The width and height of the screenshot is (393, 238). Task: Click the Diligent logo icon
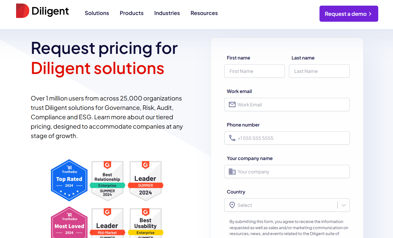23,11
